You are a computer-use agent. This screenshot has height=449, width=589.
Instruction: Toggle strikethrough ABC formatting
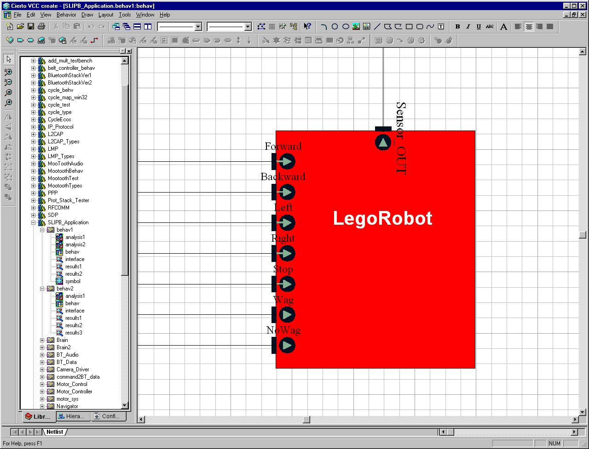(490, 27)
